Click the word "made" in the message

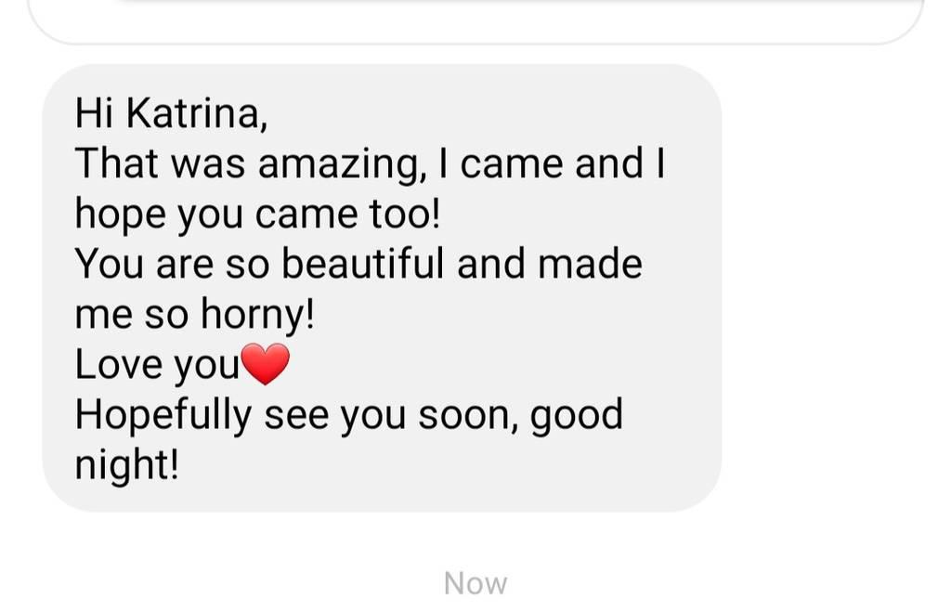click(590, 264)
